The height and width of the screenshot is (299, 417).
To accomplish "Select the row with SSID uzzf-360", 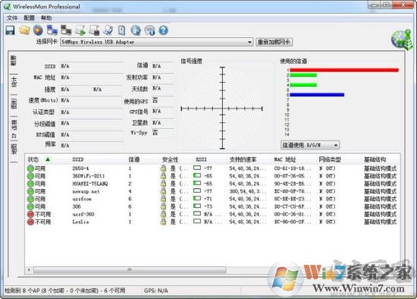I will click(212, 214).
